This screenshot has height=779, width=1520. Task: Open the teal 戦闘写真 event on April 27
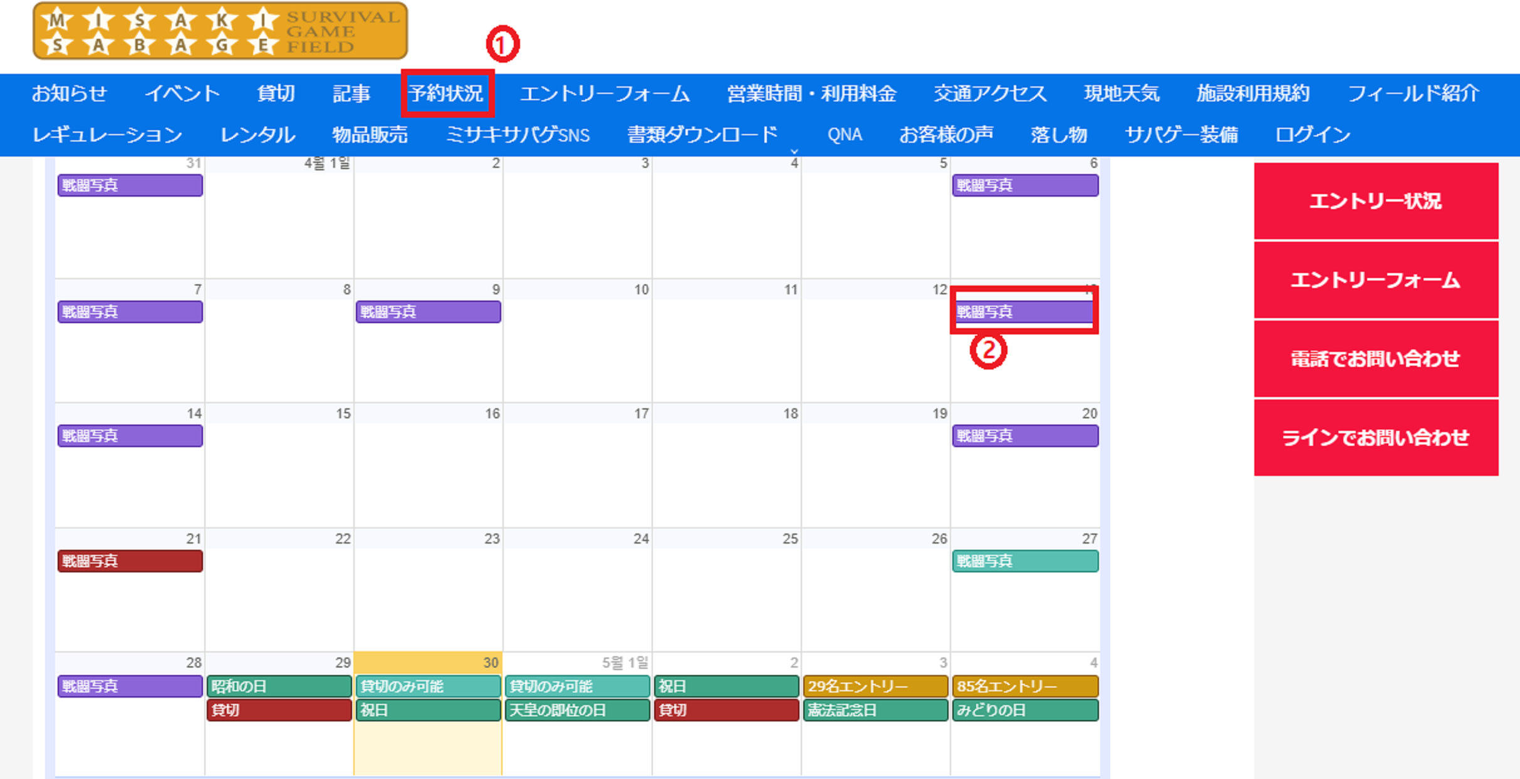[x=1025, y=561]
